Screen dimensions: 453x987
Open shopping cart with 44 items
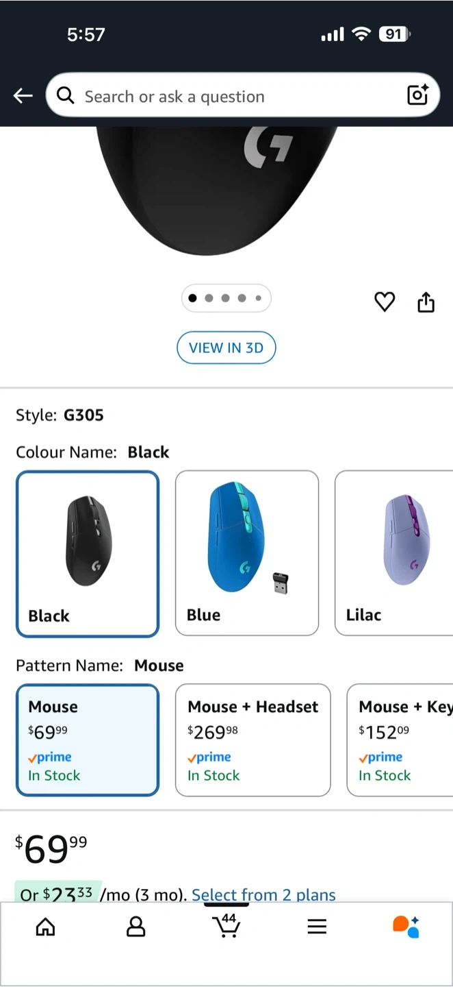click(226, 925)
